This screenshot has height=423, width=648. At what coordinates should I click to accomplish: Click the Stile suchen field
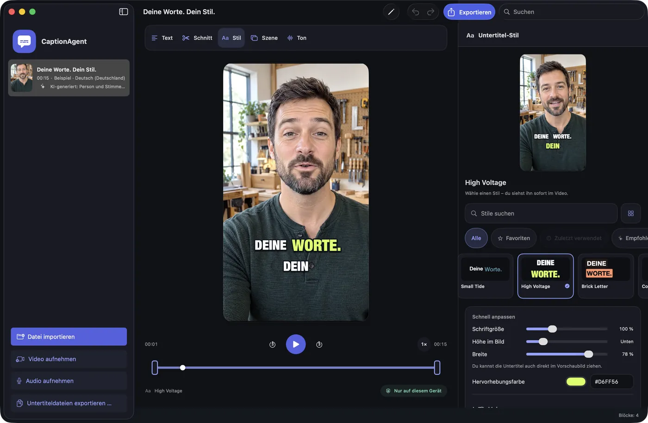click(541, 213)
